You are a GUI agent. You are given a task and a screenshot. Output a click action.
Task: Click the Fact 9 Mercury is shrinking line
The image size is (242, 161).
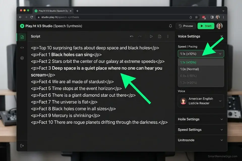coord(66,115)
